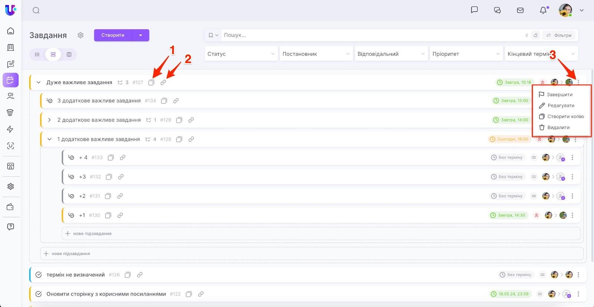Expand task '2 додаткове важливе завдання'
The height and width of the screenshot is (307, 594).
[x=49, y=120]
